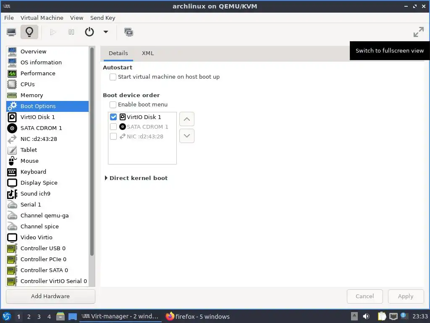Open Display Spice settings
This screenshot has width=430, height=323.
pos(47,183)
